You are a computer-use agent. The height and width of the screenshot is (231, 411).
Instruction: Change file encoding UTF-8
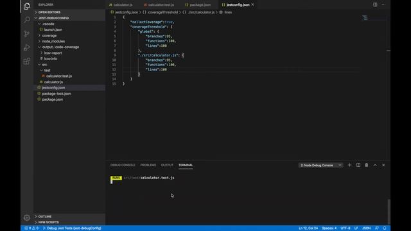[345, 228]
